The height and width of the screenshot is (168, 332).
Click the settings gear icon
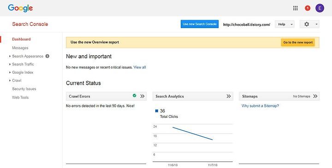tap(307, 24)
